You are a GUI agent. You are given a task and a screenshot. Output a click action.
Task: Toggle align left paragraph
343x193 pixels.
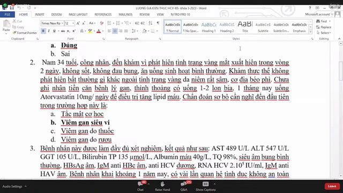pyautogui.click(x=109, y=31)
